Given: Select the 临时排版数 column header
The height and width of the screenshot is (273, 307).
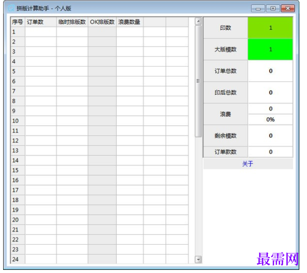Looking at the screenshot, I should pos(73,22).
